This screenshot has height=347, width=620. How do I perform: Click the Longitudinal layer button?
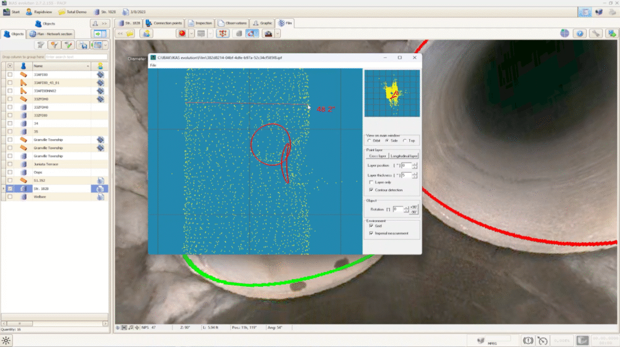click(403, 156)
